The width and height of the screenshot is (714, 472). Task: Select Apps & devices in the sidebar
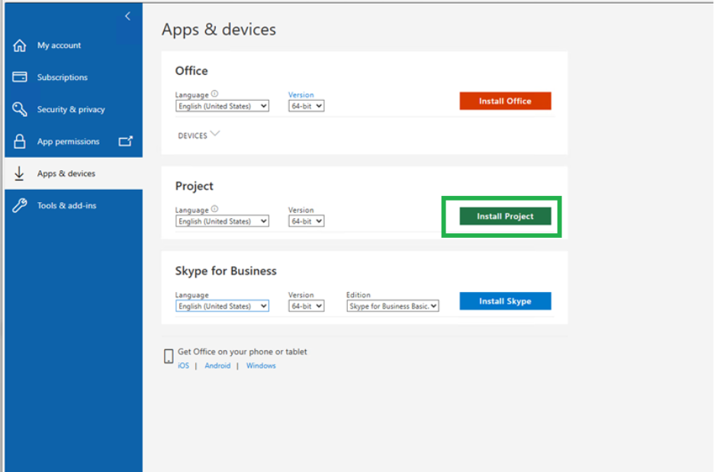pyautogui.click(x=73, y=173)
